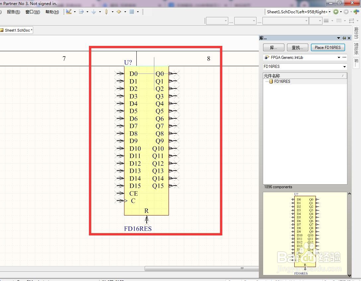Click the CE pin label
This screenshot has height=281, width=361.
click(133, 193)
